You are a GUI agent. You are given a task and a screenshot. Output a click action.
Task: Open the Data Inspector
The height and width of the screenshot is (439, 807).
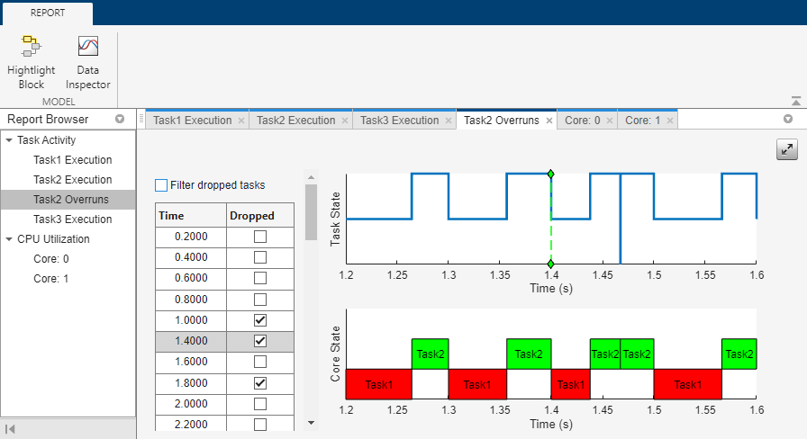click(x=88, y=46)
